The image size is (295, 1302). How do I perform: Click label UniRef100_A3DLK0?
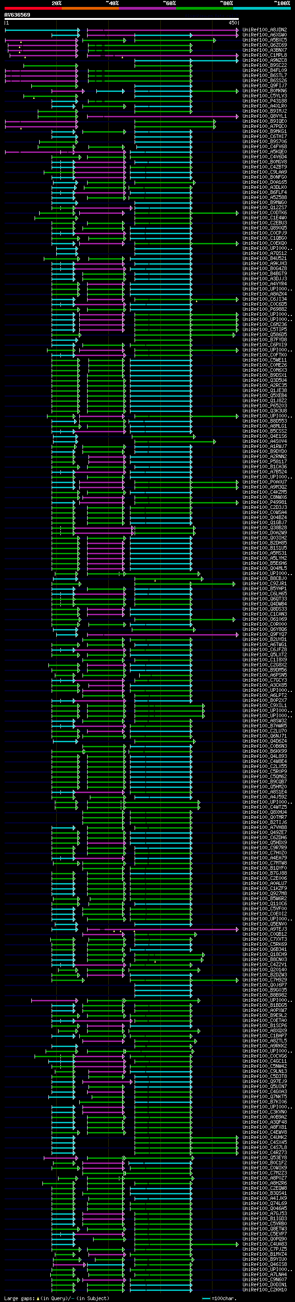coord(265,188)
